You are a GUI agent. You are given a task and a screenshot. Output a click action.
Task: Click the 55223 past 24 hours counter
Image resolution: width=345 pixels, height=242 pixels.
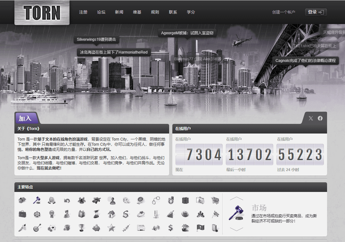tap(300, 154)
